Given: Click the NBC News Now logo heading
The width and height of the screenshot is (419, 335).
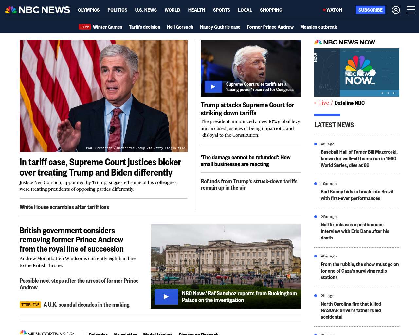Looking at the screenshot, I should tap(345, 42).
